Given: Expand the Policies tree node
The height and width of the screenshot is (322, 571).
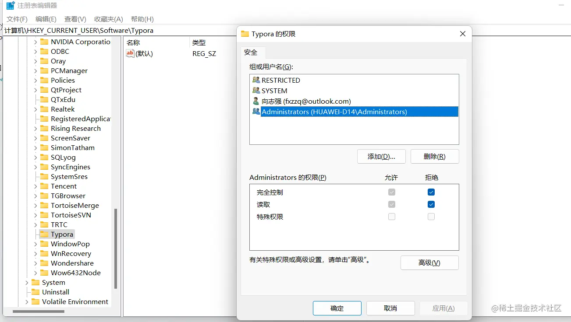Looking at the screenshot, I should pyautogui.click(x=35, y=80).
